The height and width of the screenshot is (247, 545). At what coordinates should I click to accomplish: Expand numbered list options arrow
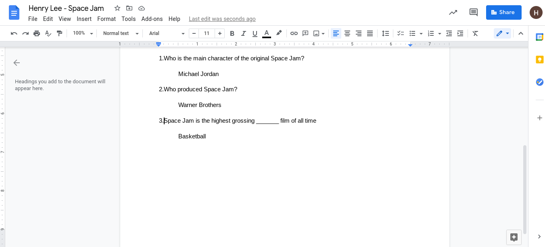pos(440,33)
